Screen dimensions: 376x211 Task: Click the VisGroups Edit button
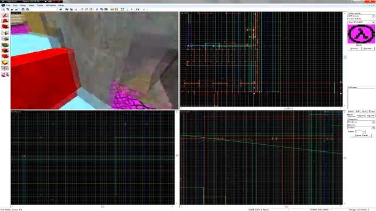tap(358, 111)
